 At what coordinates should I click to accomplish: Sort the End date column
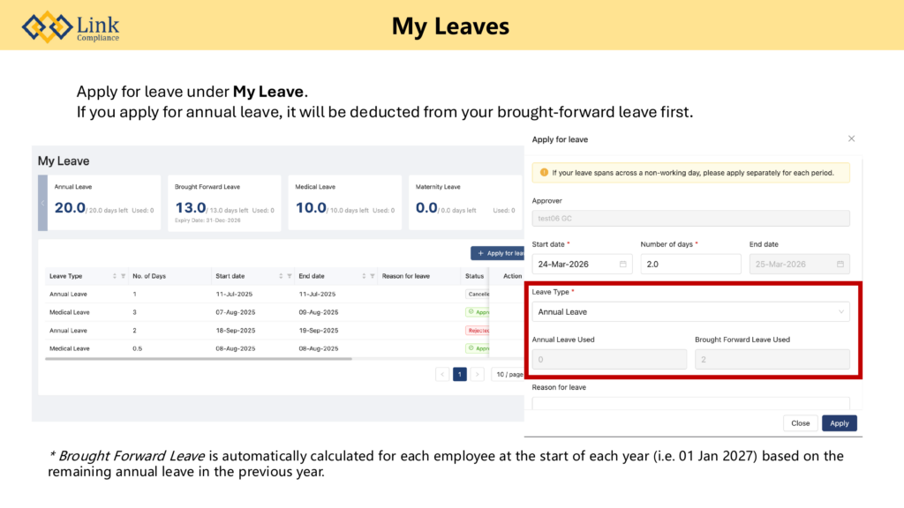point(364,276)
